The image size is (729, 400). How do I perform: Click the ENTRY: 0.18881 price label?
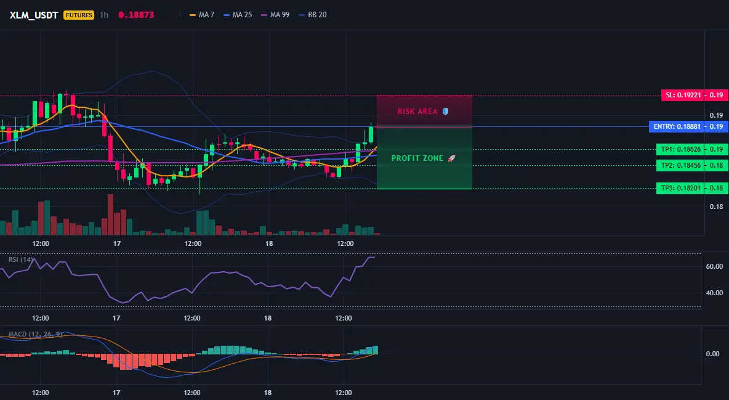point(677,126)
